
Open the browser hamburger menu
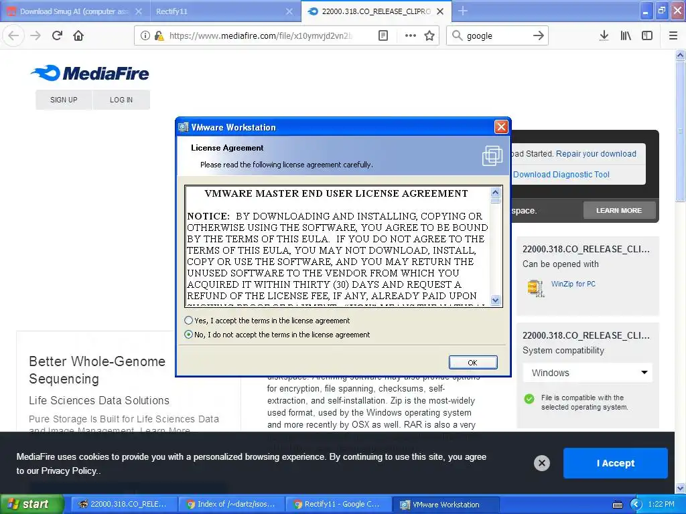tap(673, 35)
